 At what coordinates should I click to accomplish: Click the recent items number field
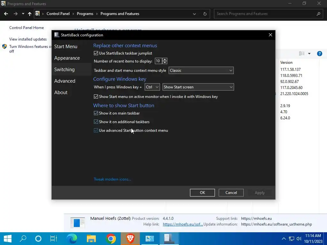[158, 61]
